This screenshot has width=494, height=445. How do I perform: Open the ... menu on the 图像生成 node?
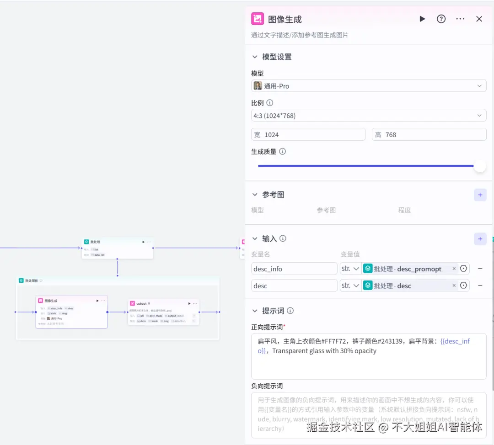click(x=103, y=301)
